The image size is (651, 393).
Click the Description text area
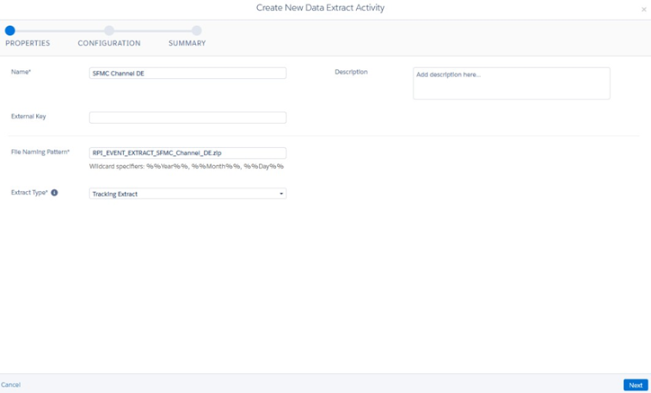(511, 83)
